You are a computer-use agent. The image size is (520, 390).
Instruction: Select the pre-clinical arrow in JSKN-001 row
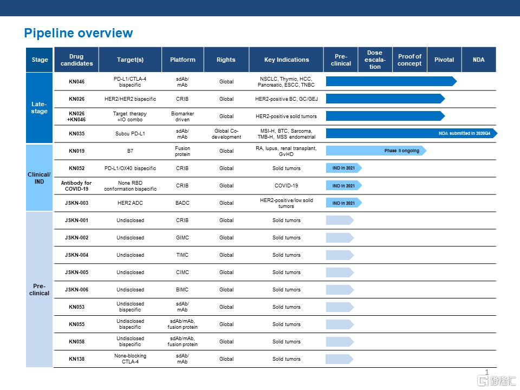pos(339,220)
